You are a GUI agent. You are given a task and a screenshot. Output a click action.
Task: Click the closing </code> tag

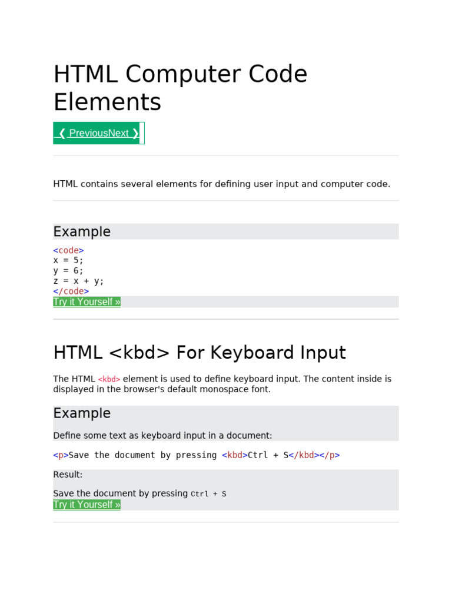coord(71,291)
